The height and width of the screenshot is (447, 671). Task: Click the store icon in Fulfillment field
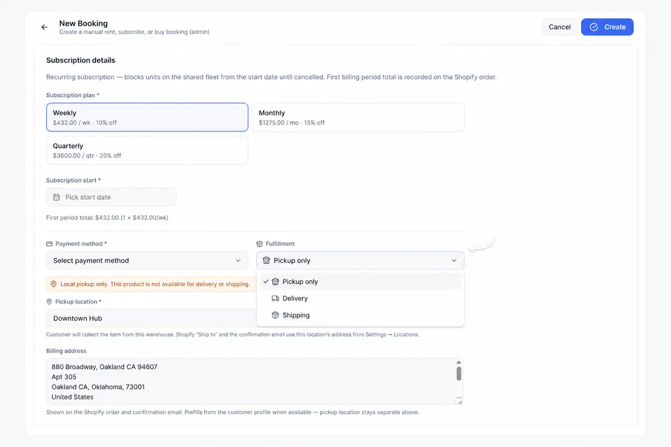click(266, 260)
